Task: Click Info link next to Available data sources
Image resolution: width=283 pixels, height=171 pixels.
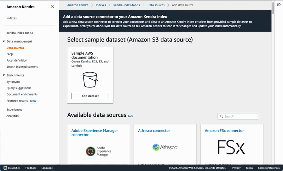Action: [x=131, y=116]
